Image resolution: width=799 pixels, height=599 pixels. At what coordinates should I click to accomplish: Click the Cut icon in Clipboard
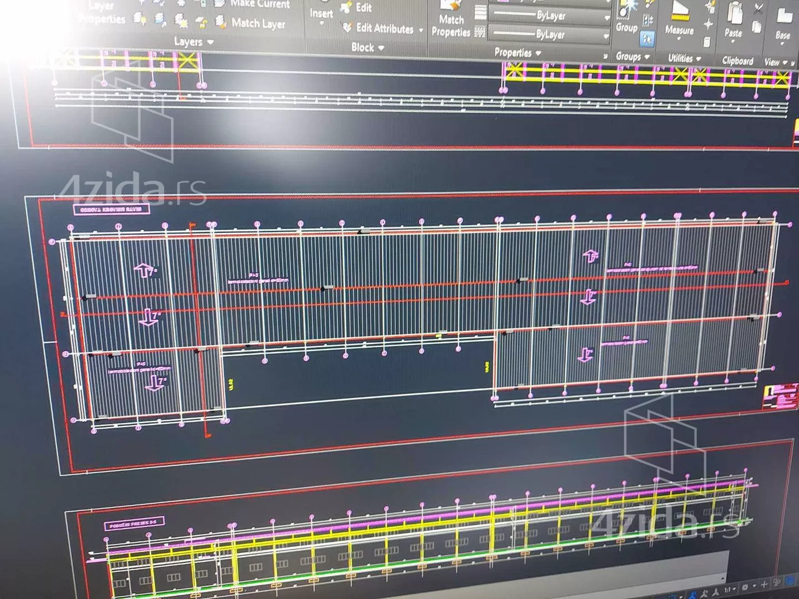pos(758,8)
